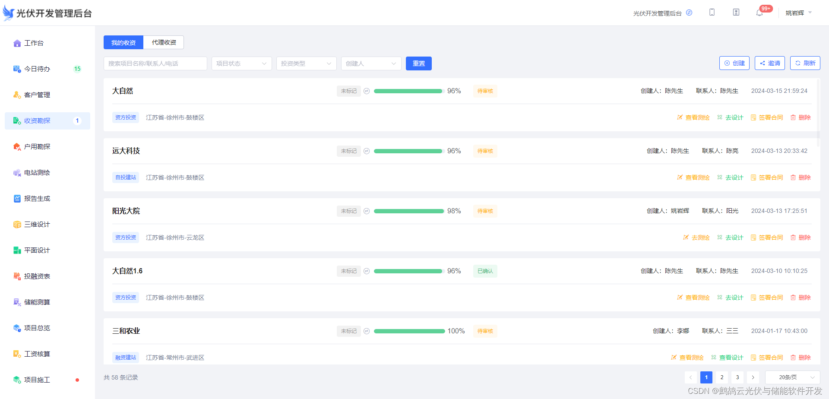Click 删除 for 大自然 project
Image resolution: width=829 pixels, height=399 pixels.
tap(801, 117)
